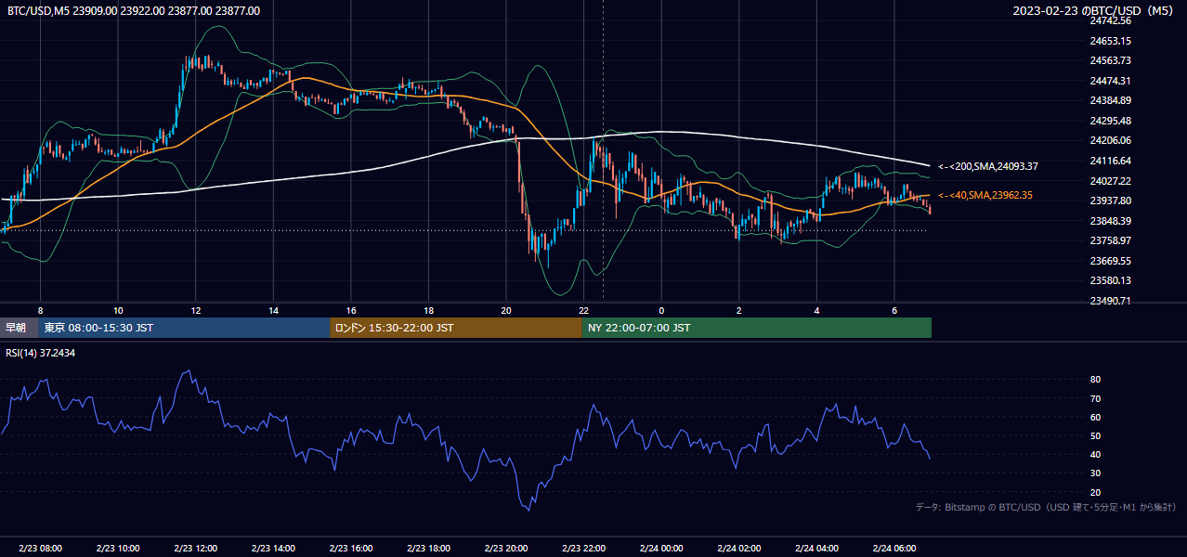Viewport: 1187px width, 557px height.
Task: Click the RSI(14) 37.2434 indicator label
Action: pos(41,353)
